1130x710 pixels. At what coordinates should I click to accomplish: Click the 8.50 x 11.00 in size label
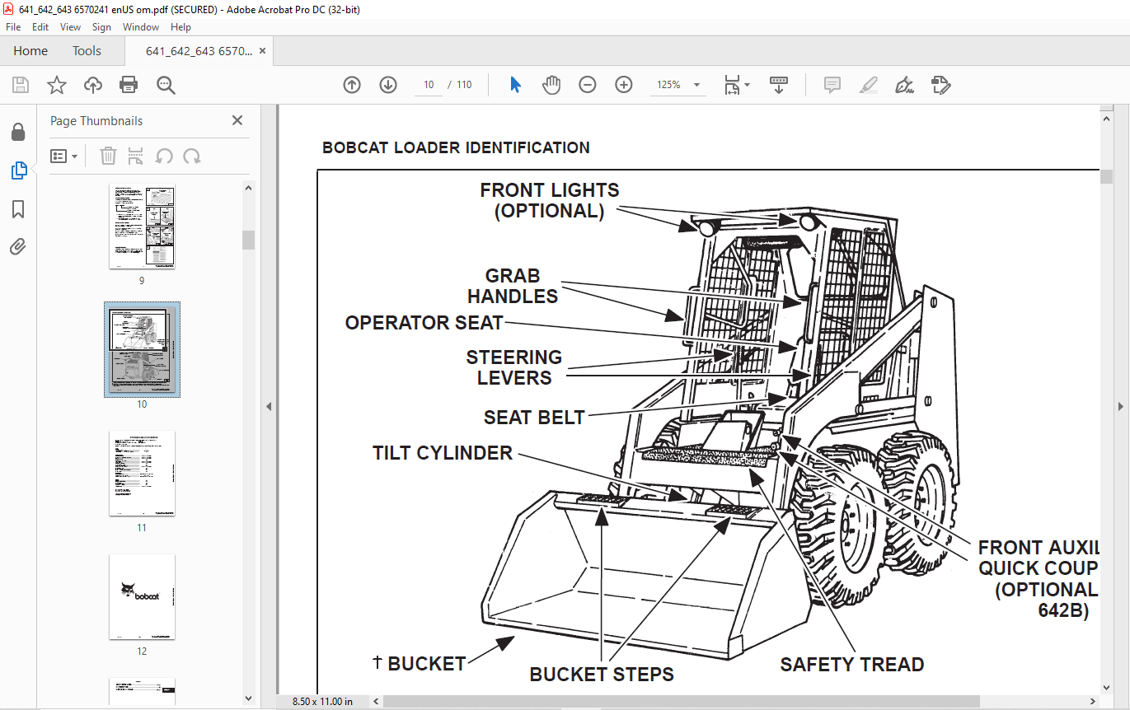[322, 702]
